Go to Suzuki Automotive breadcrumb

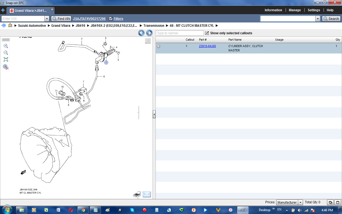(x=32, y=26)
